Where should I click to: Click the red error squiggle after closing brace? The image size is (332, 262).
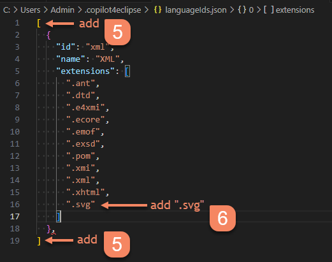[x=54, y=232]
